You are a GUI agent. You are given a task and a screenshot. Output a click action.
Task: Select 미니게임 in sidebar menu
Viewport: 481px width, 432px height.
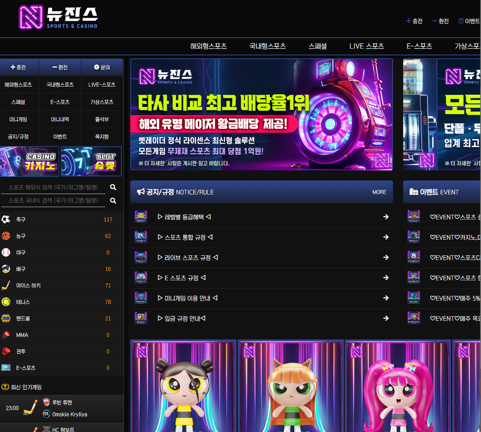coord(18,119)
